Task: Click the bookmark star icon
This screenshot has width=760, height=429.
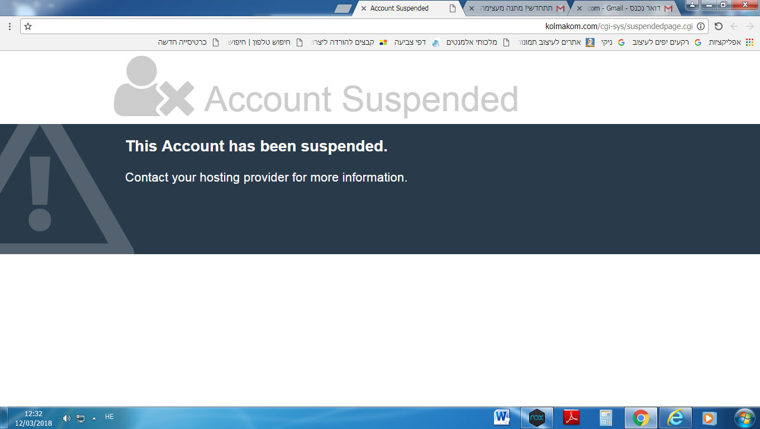Action: tap(28, 26)
